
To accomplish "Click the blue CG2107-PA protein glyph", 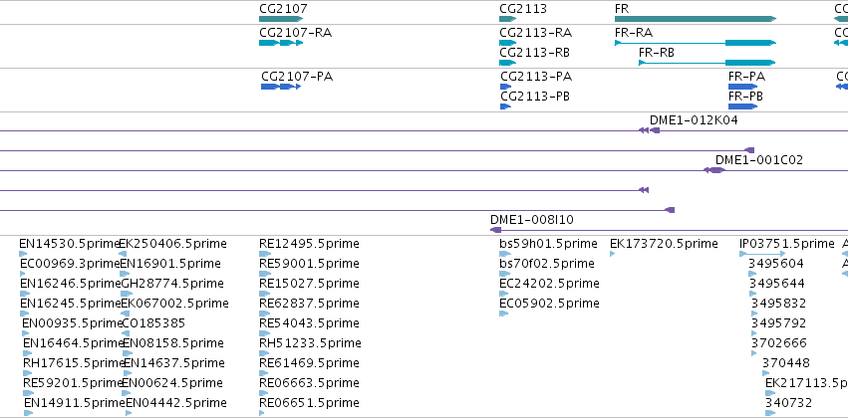I will pos(281,87).
